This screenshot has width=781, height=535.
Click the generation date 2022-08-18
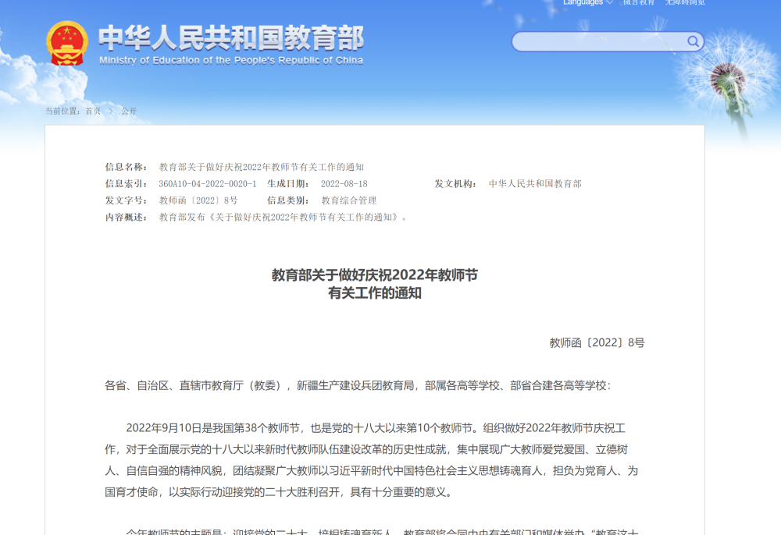point(344,184)
